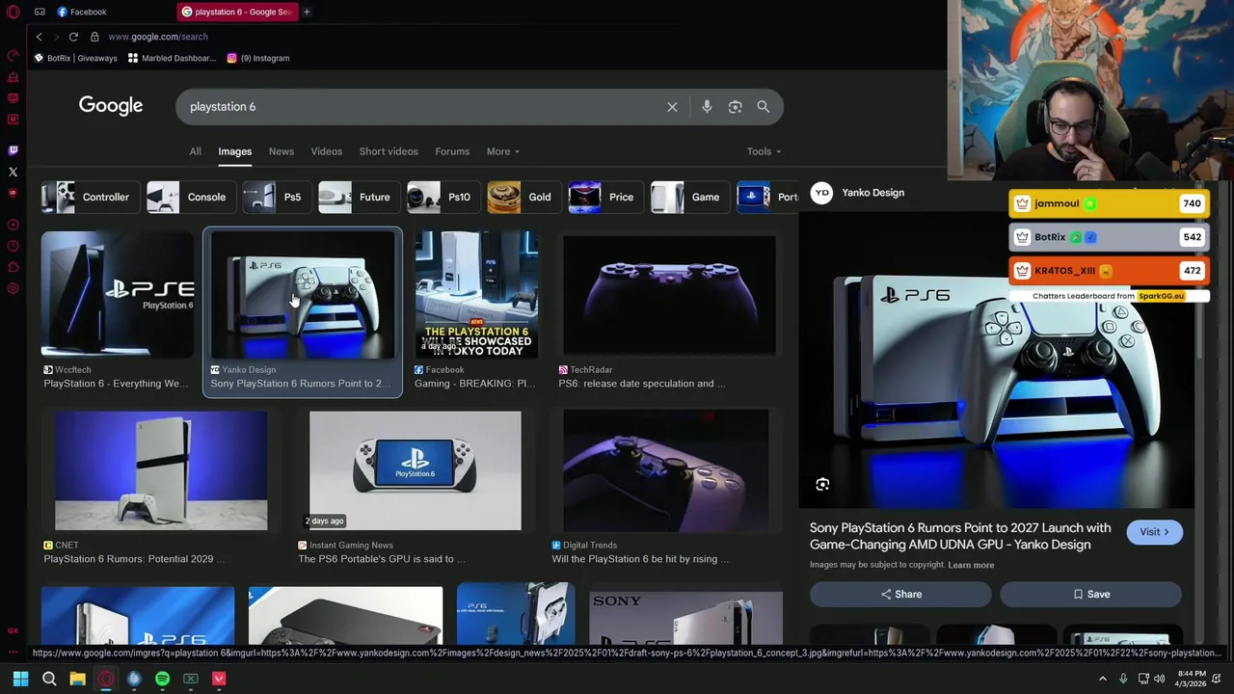Open extensions cube icon in Opera sidebar

click(x=13, y=267)
